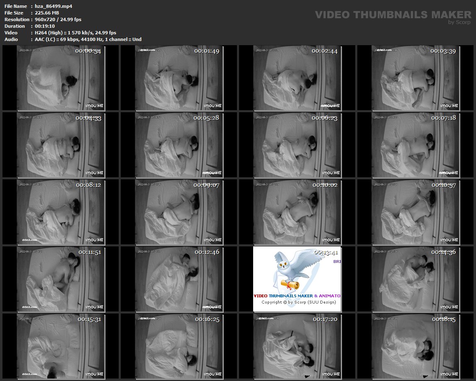This screenshot has width=476, height=381.
Task: Click the frame marked 00:08:12
Action: pyautogui.click(x=61, y=212)
